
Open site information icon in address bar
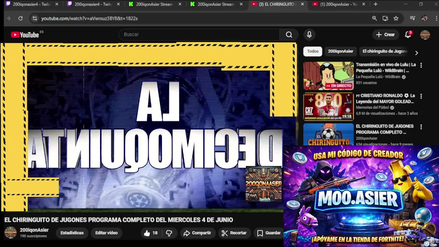(35, 19)
